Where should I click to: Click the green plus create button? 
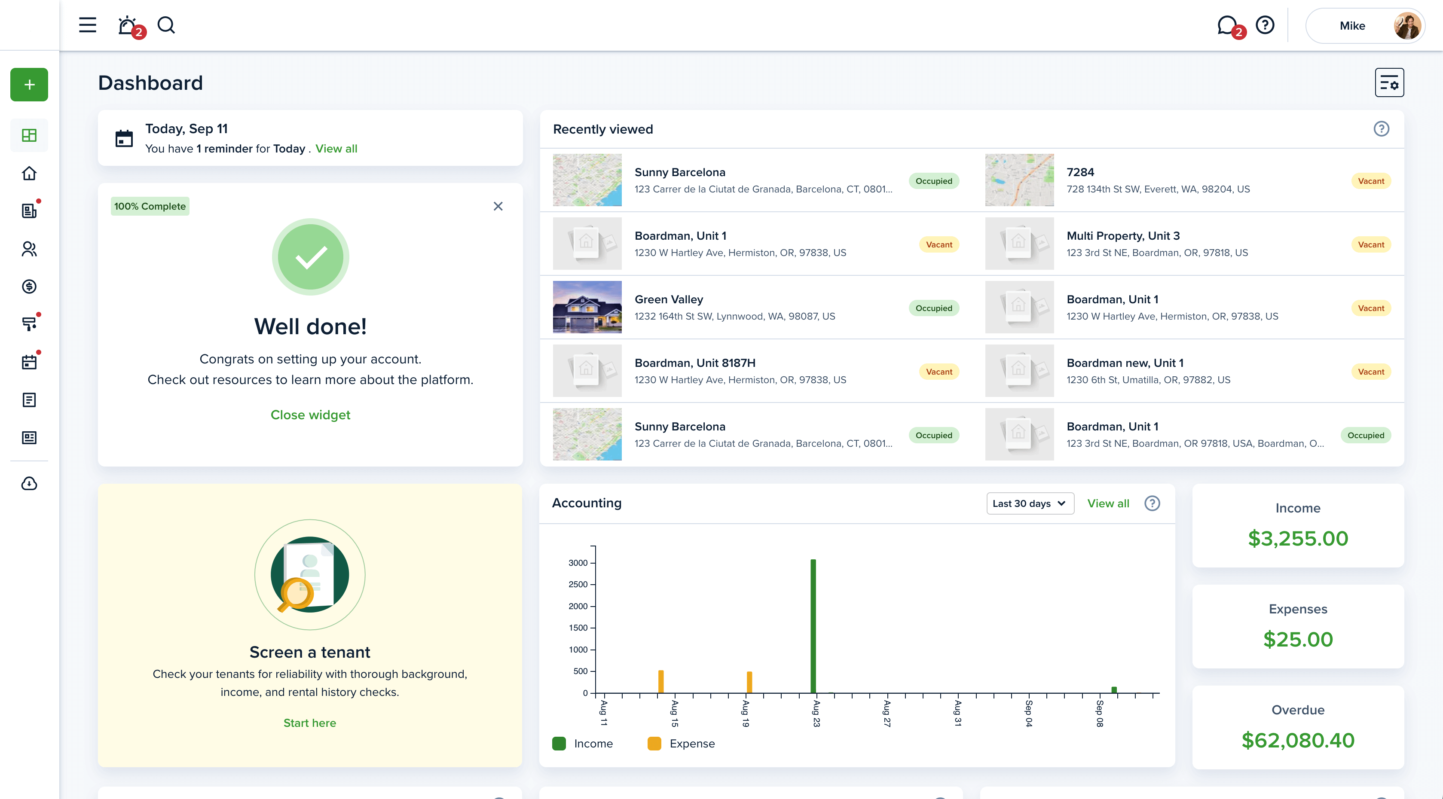(x=29, y=85)
